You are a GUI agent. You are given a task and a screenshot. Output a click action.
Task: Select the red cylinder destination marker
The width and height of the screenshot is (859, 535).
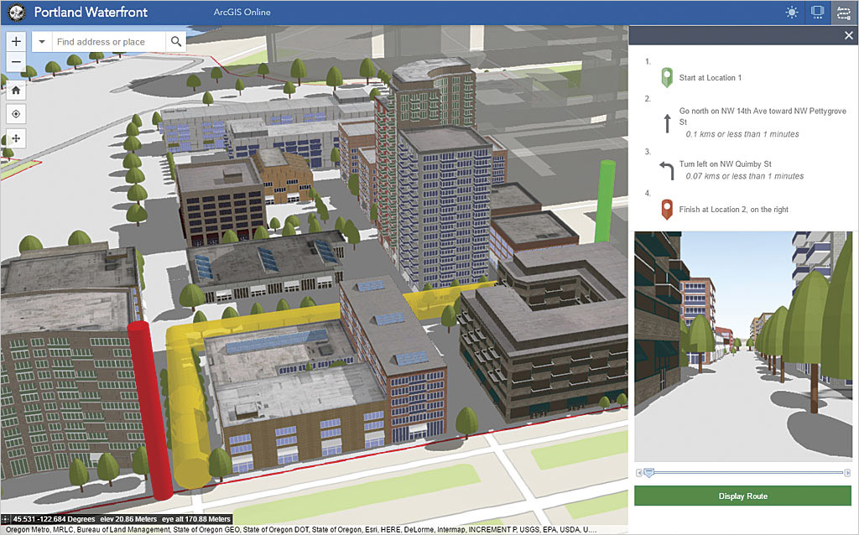(x=150, y=411)
